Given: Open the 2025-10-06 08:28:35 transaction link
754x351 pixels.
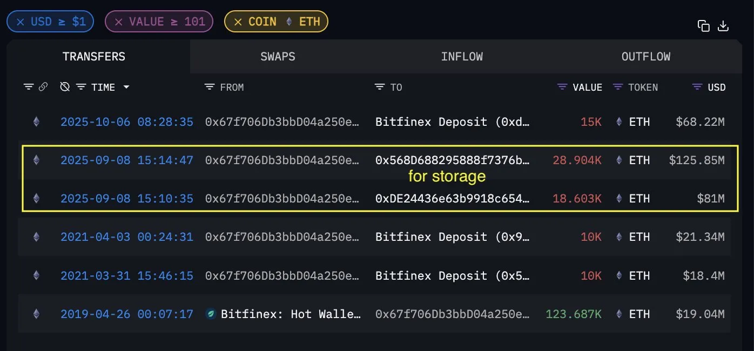Looking at the screenshot, I should coord(126,122).
